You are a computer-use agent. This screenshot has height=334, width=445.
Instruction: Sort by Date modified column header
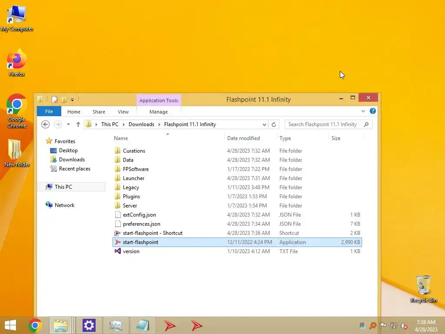(250, 138)
